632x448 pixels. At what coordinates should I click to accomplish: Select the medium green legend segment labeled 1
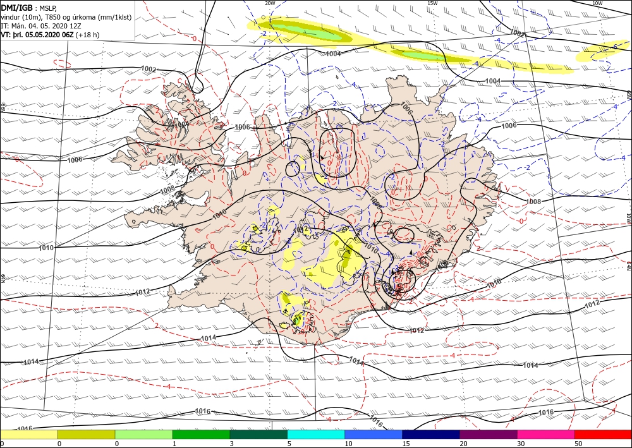tap(201, 434)
